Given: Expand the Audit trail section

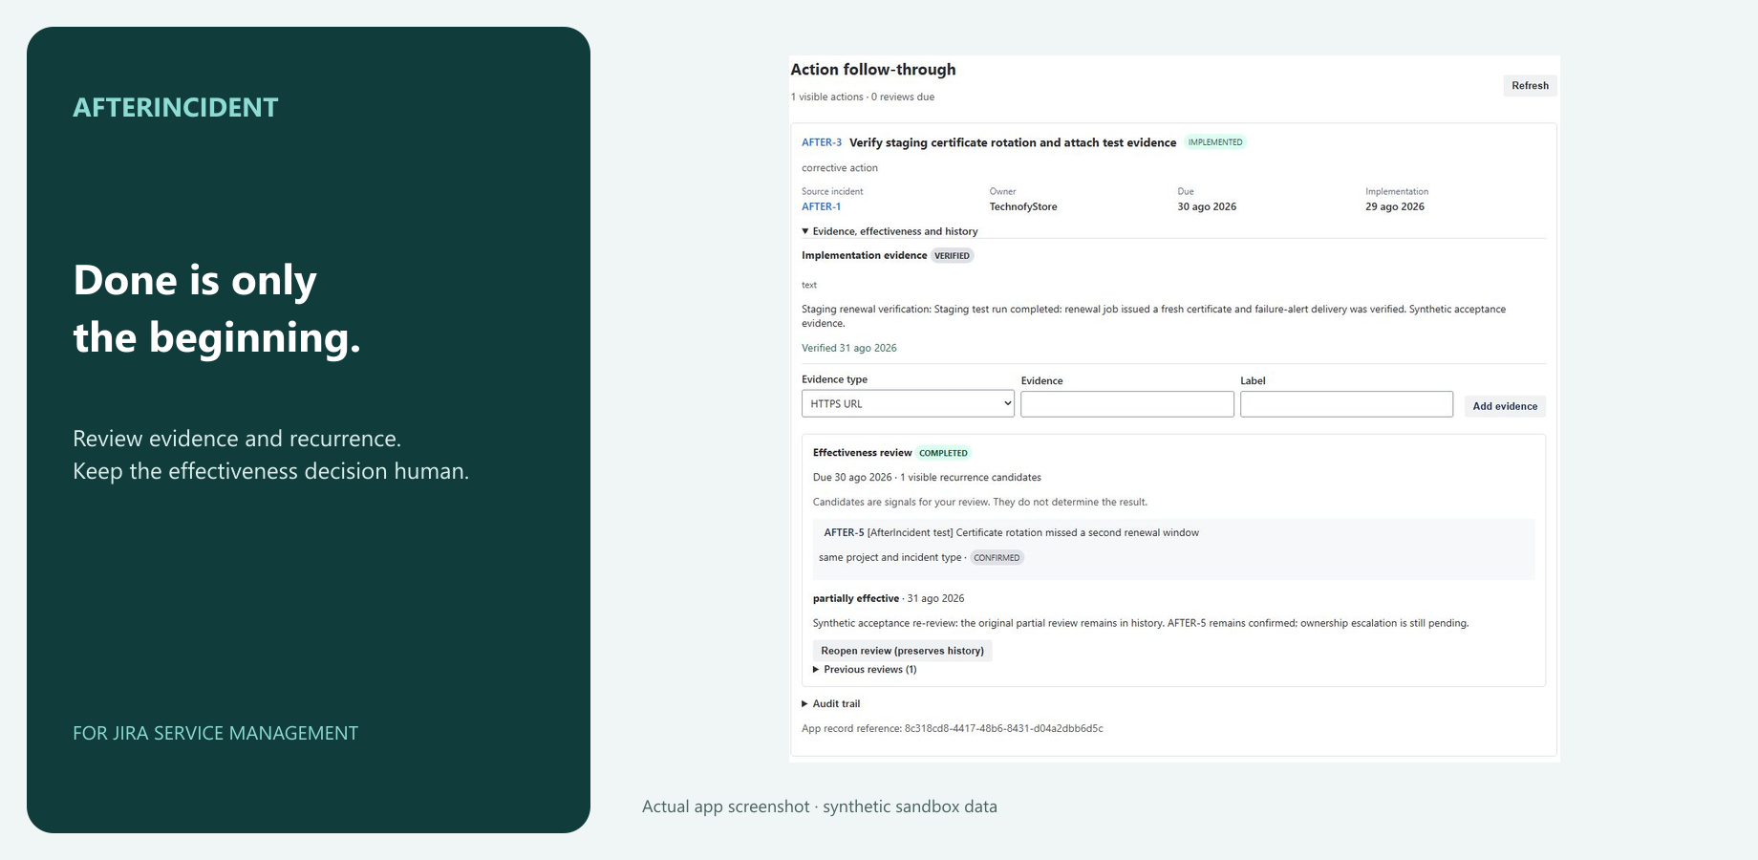Looking at the screenshot, I should [831, 704].
